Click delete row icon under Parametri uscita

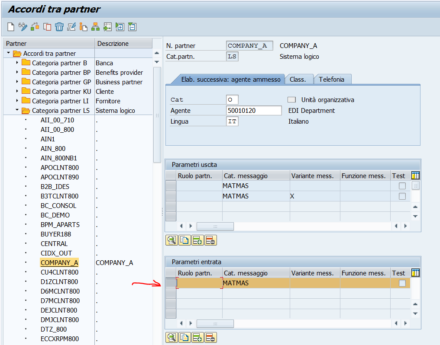coord(210,240)
